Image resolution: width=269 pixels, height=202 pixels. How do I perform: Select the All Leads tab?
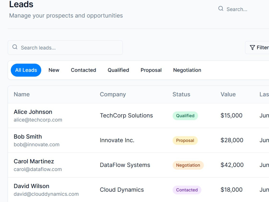click(x=26, y=70)
